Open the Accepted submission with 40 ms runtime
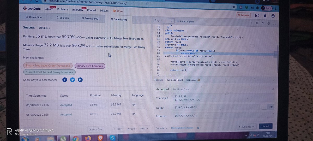Image resolution: width=313 pixels, height=141 pixels. pos(66,114)
